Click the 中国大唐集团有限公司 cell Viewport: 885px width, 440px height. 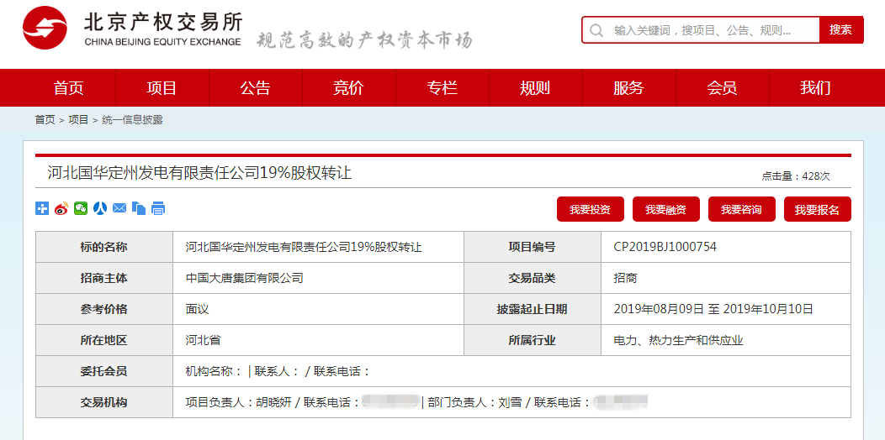(318, 278)
